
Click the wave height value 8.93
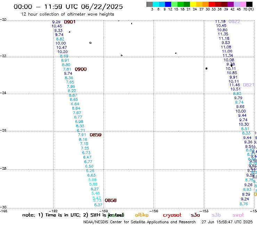pyautogui.click(x=247, y=190)
